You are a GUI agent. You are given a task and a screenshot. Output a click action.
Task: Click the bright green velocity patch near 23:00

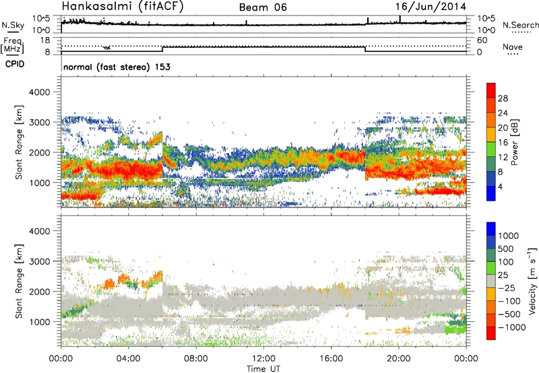454,330
